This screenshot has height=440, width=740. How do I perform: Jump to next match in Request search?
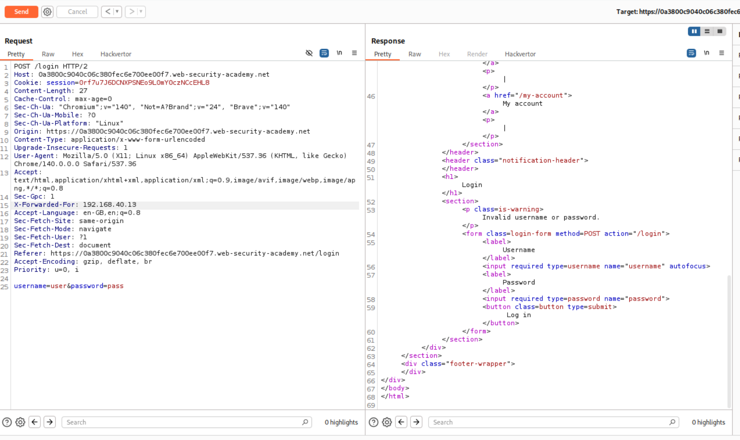coord(50,422)
